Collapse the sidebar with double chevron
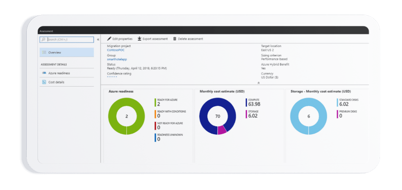Viewport: 402px width, 190px height. point(98,40)
